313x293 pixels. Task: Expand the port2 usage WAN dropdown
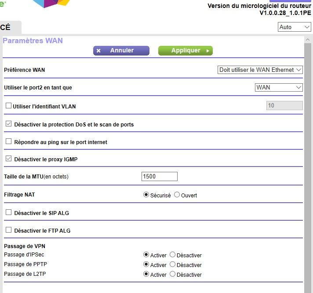pos(279,87)
